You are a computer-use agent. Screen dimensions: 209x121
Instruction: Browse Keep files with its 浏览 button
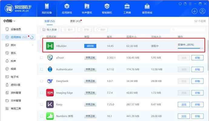click(x=184, y=104)
